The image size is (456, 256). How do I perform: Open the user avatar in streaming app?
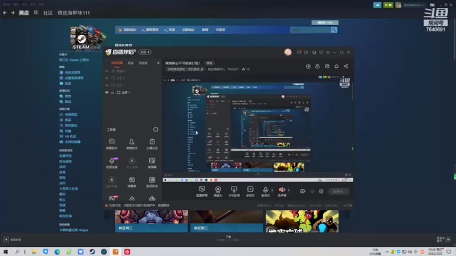[x=288, y=52]
